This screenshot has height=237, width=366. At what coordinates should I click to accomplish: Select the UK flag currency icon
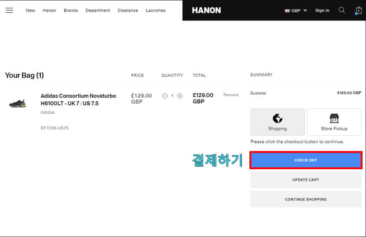[x=287, y=11]
